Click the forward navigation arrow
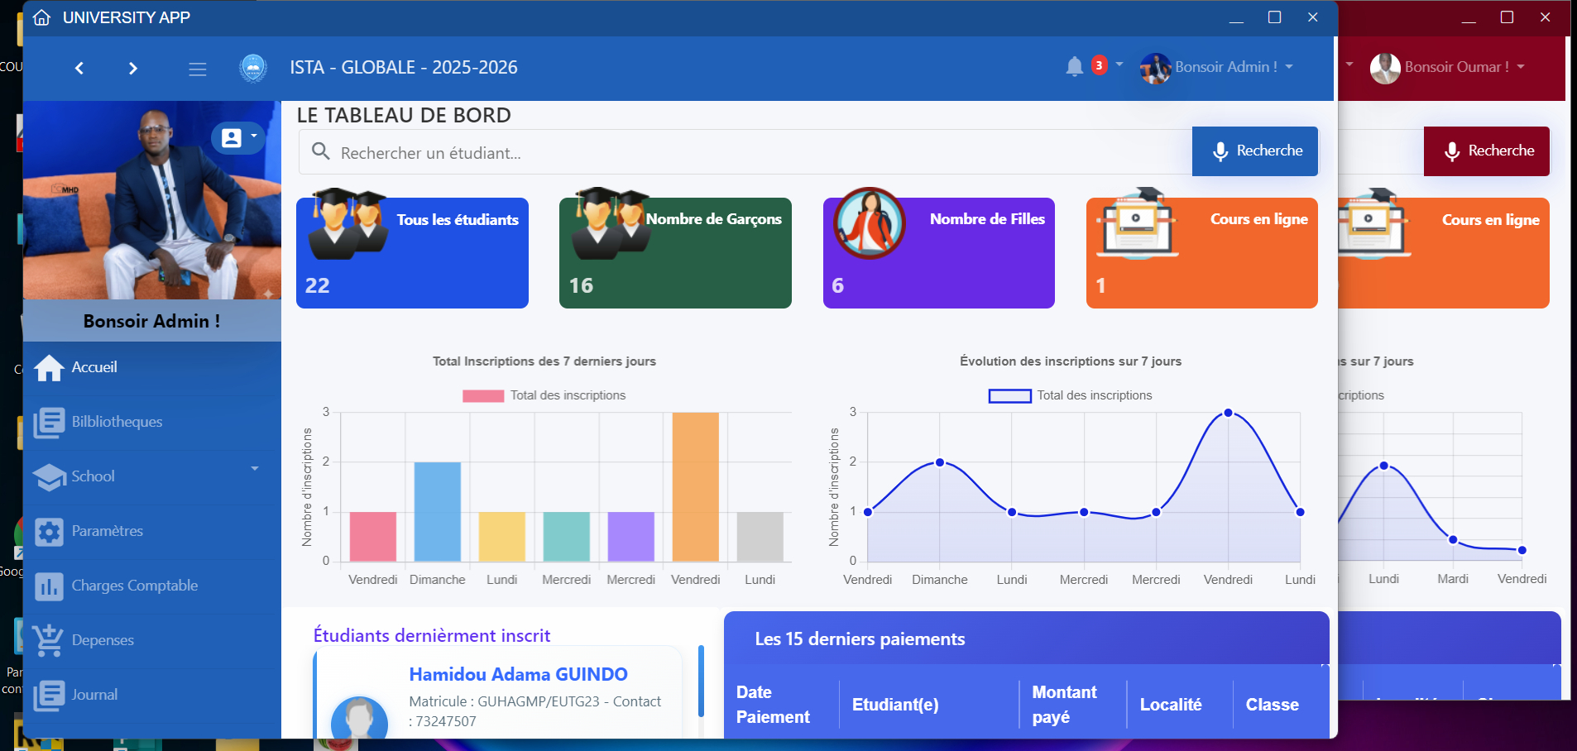This screenshot has width=1577, height=751. [x=132, y=69]
